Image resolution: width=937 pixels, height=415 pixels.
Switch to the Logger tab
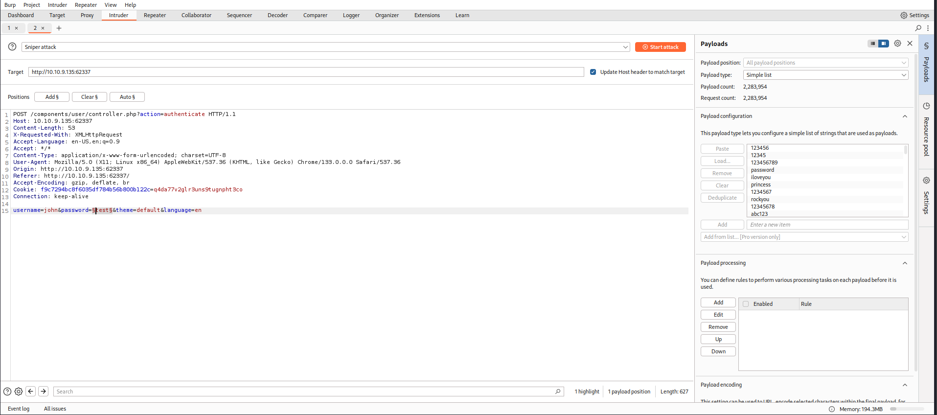[x=351, y=15]
